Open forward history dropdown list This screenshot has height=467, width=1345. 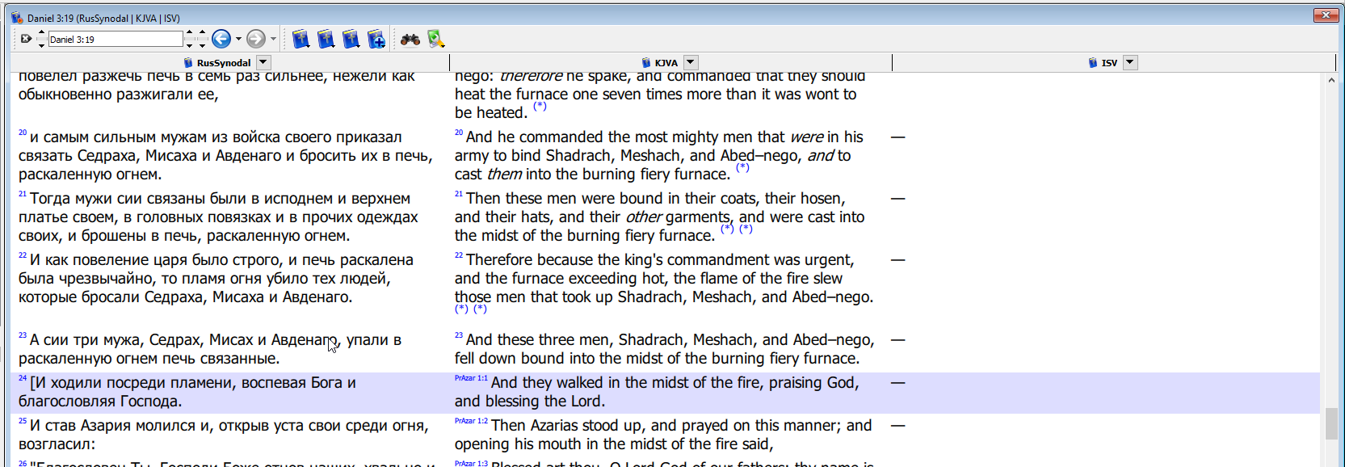273,39
